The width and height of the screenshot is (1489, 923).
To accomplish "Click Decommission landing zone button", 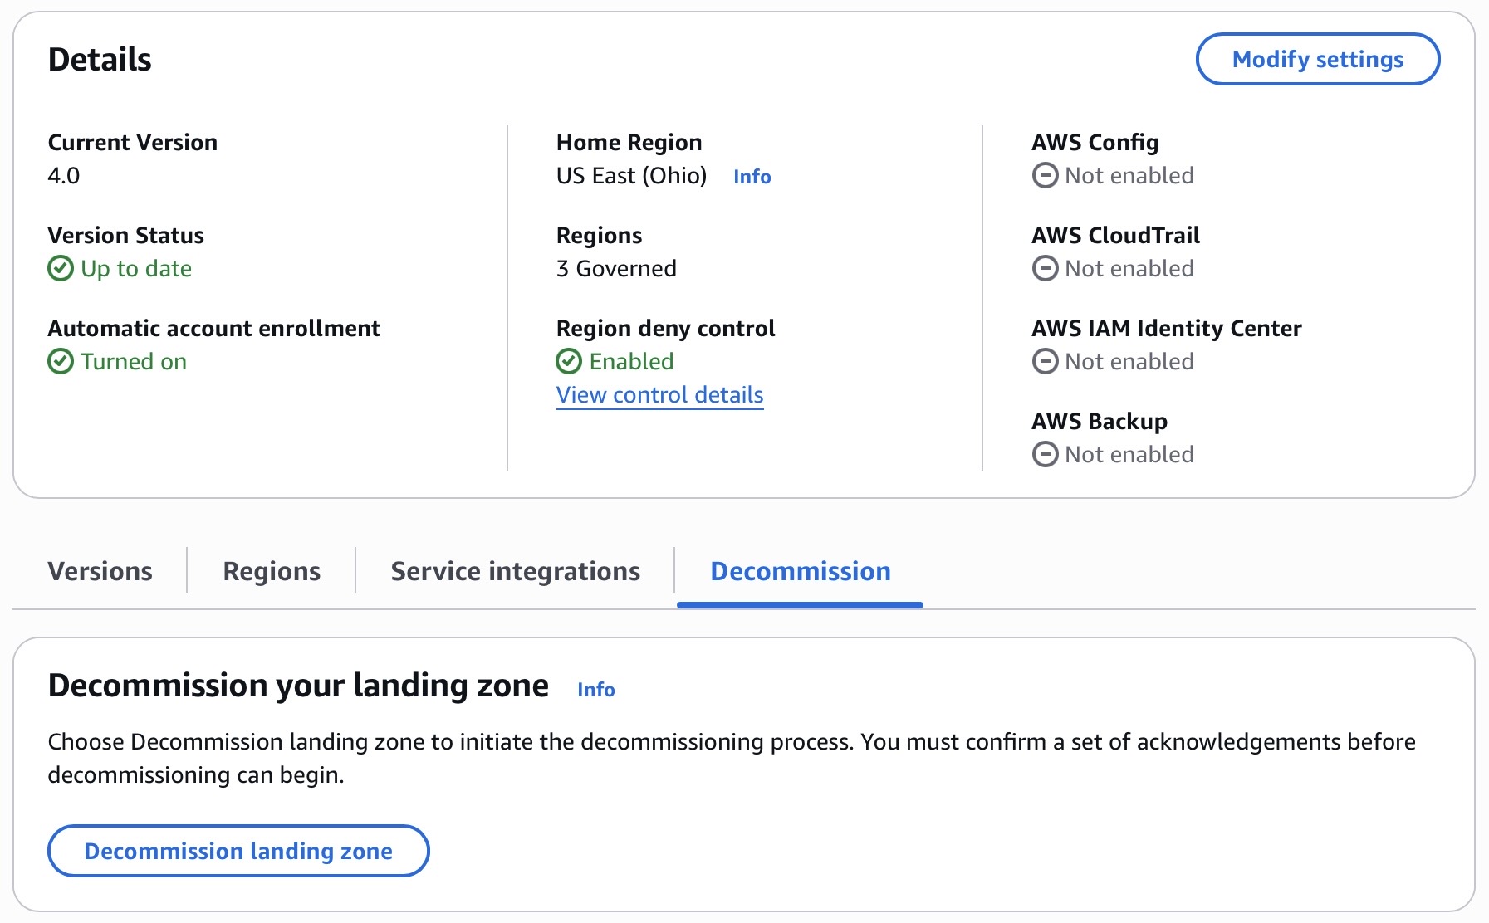I will [x=238, y=851].
